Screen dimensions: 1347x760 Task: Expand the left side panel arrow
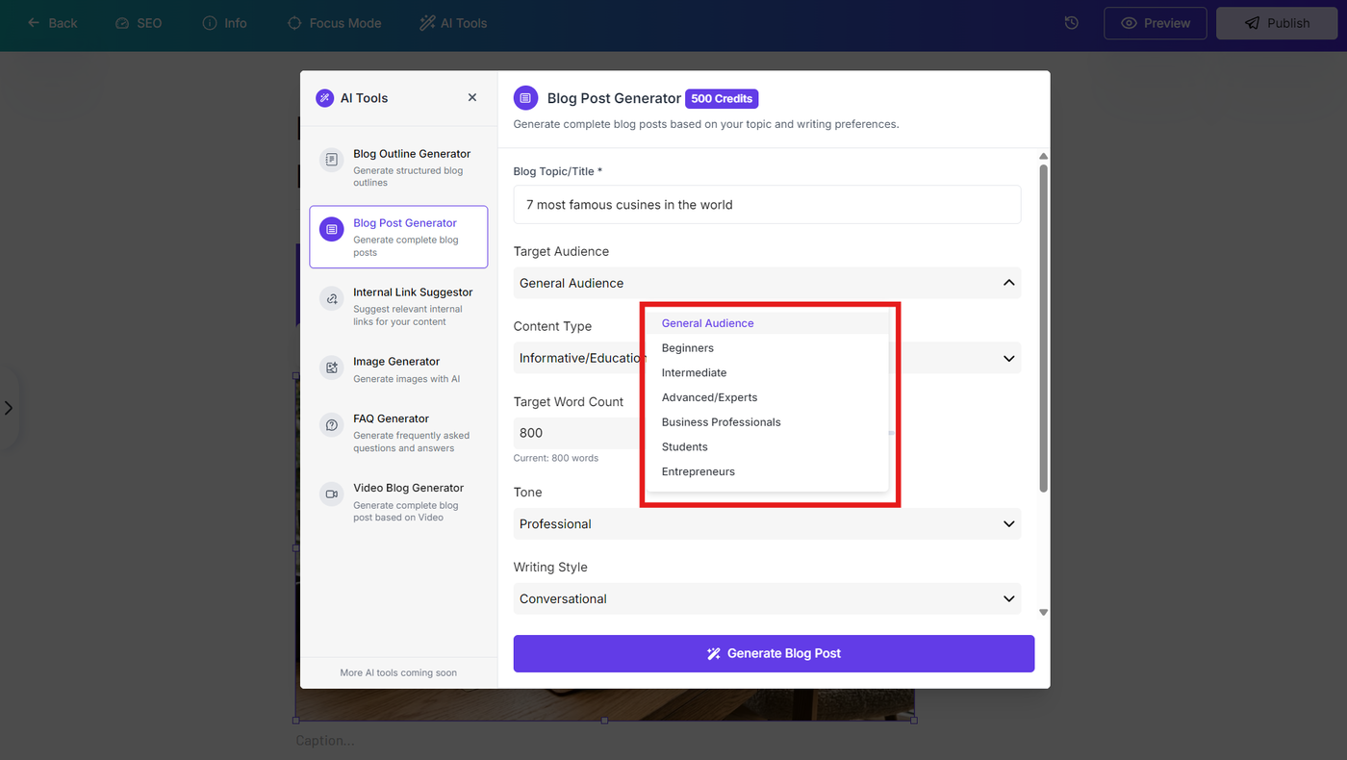pos(9,408)
